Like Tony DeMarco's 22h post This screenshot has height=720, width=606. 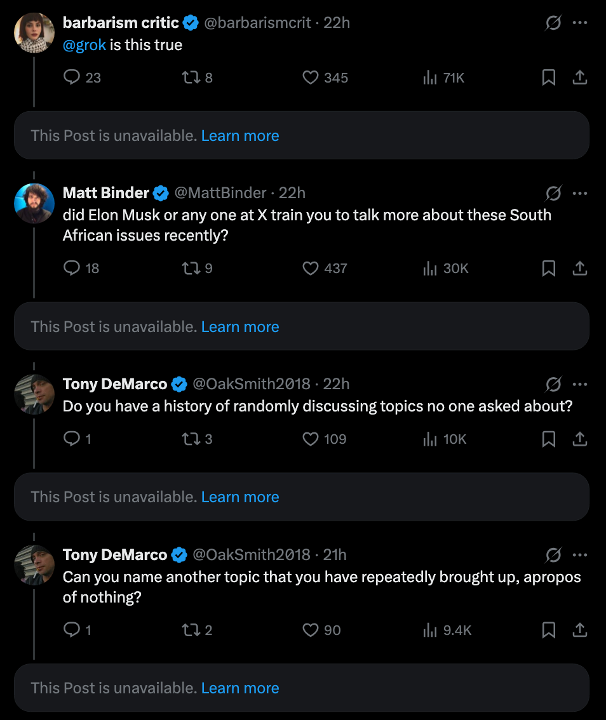(311, 439)
